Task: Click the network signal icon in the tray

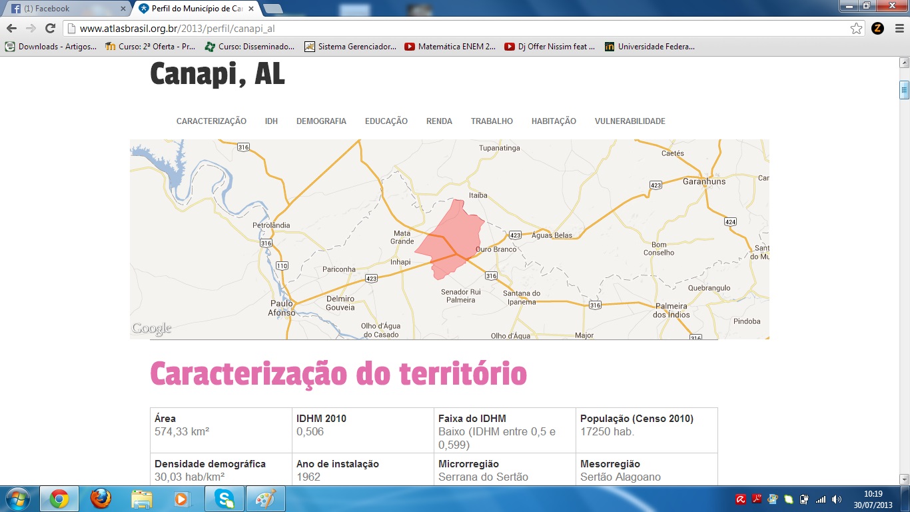Action: point(821,499)
